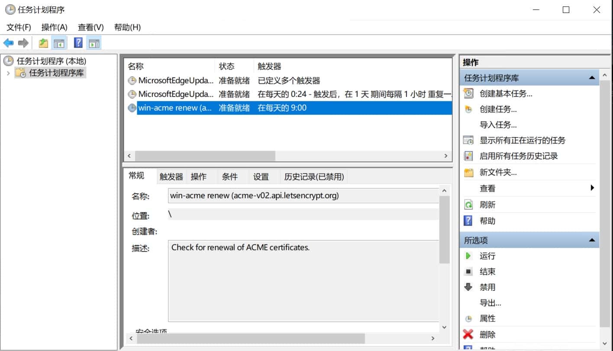This screenshot has height=351, width=613.
Task: Collapse the 任务计划程序库 actions section
Action: click(592, 78)
